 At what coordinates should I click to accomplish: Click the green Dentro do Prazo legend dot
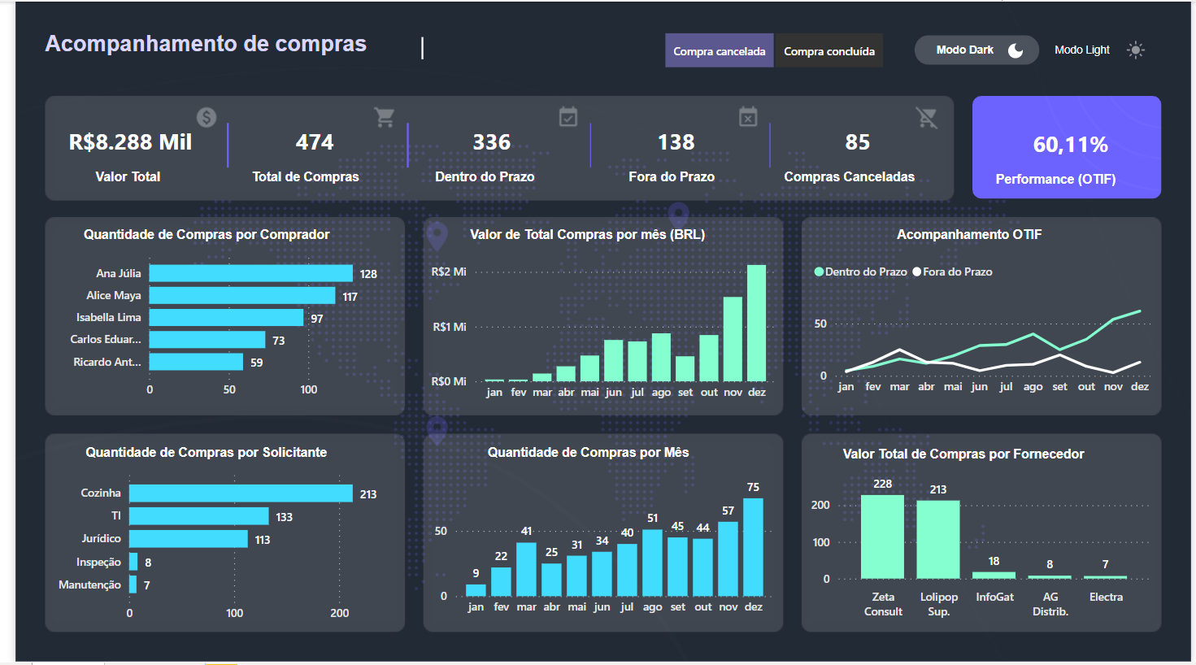819,272
